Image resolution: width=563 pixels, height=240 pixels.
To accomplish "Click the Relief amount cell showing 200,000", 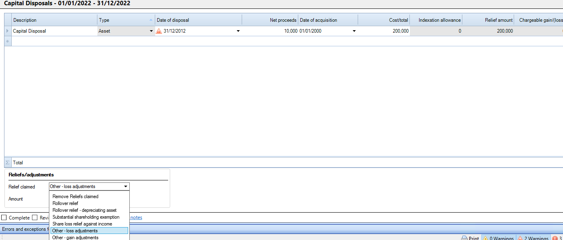I will [x=488, y=31].
